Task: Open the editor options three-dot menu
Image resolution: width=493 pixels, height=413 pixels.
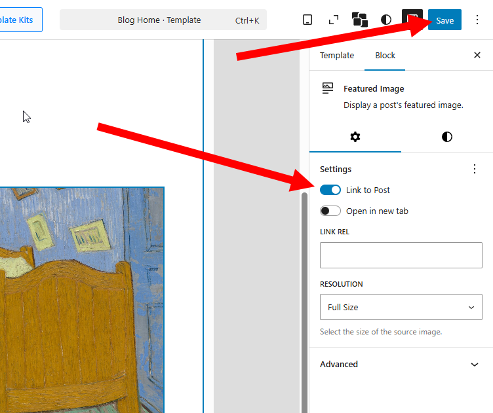Action: 477,20
